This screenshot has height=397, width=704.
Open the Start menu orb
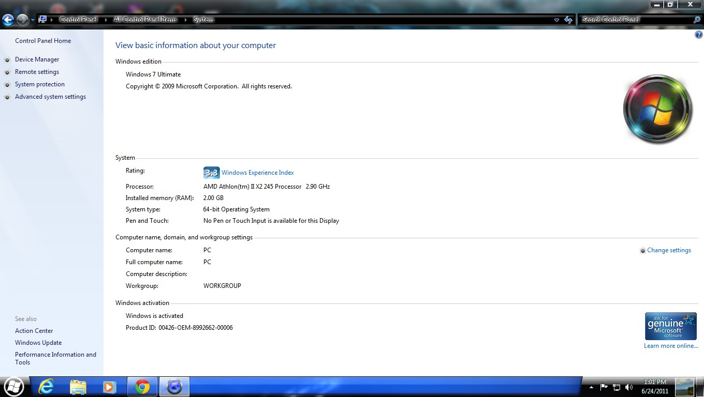(x=13, y=387)
